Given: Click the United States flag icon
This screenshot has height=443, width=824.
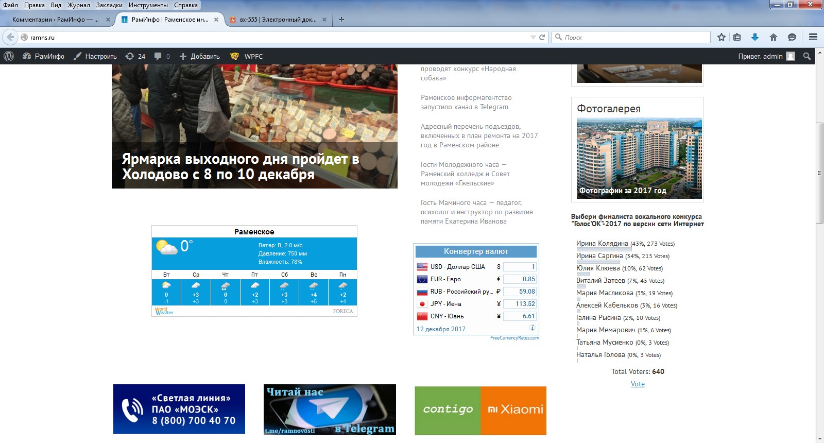Looking at the screenshot, I should point(422,267).
